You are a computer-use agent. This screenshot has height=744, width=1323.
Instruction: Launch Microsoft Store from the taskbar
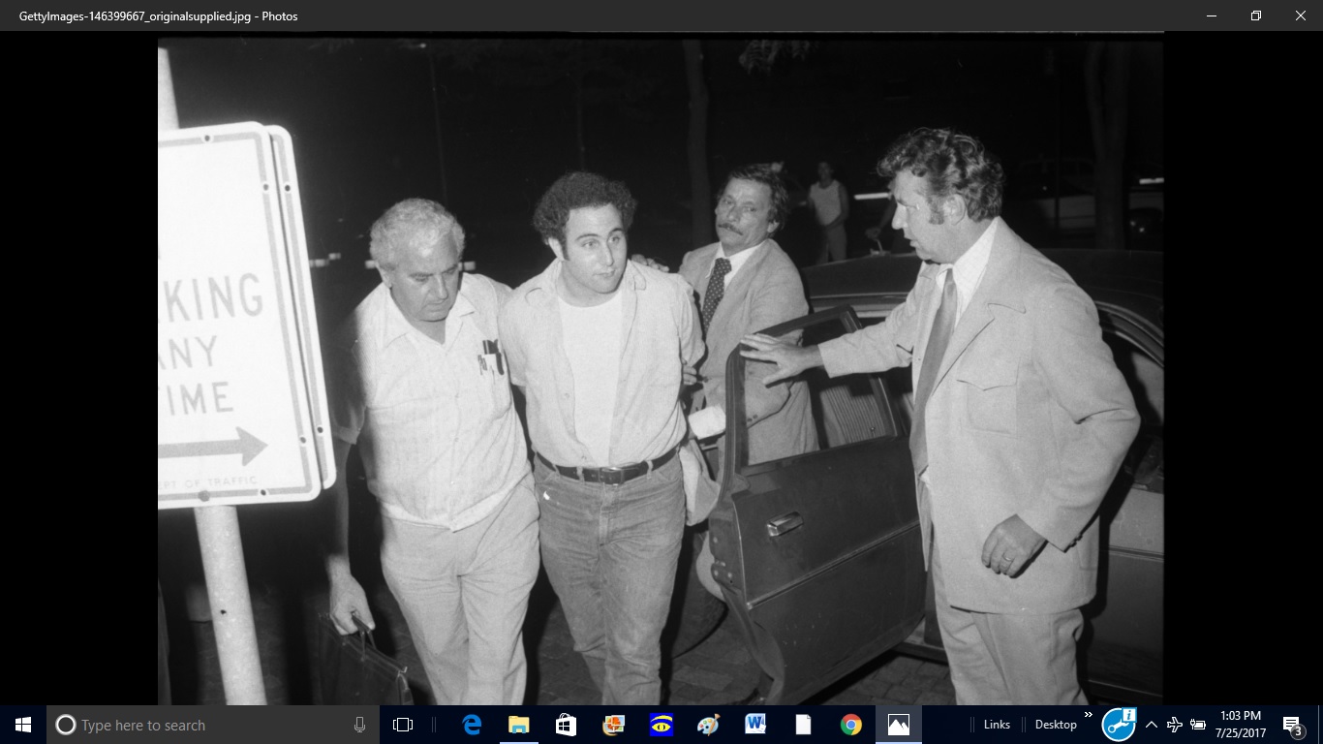566,725
